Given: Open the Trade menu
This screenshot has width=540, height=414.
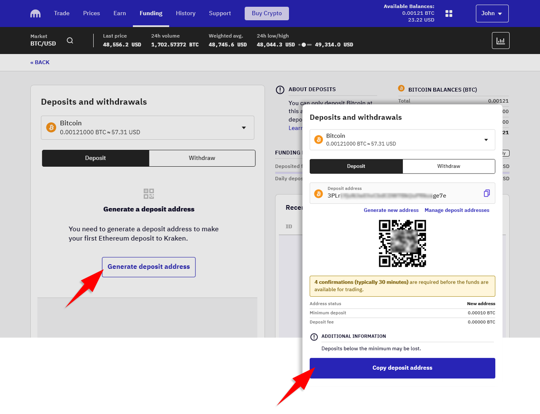Looking at the screenshot, I should pyautogui.click(x=62, y=13).
